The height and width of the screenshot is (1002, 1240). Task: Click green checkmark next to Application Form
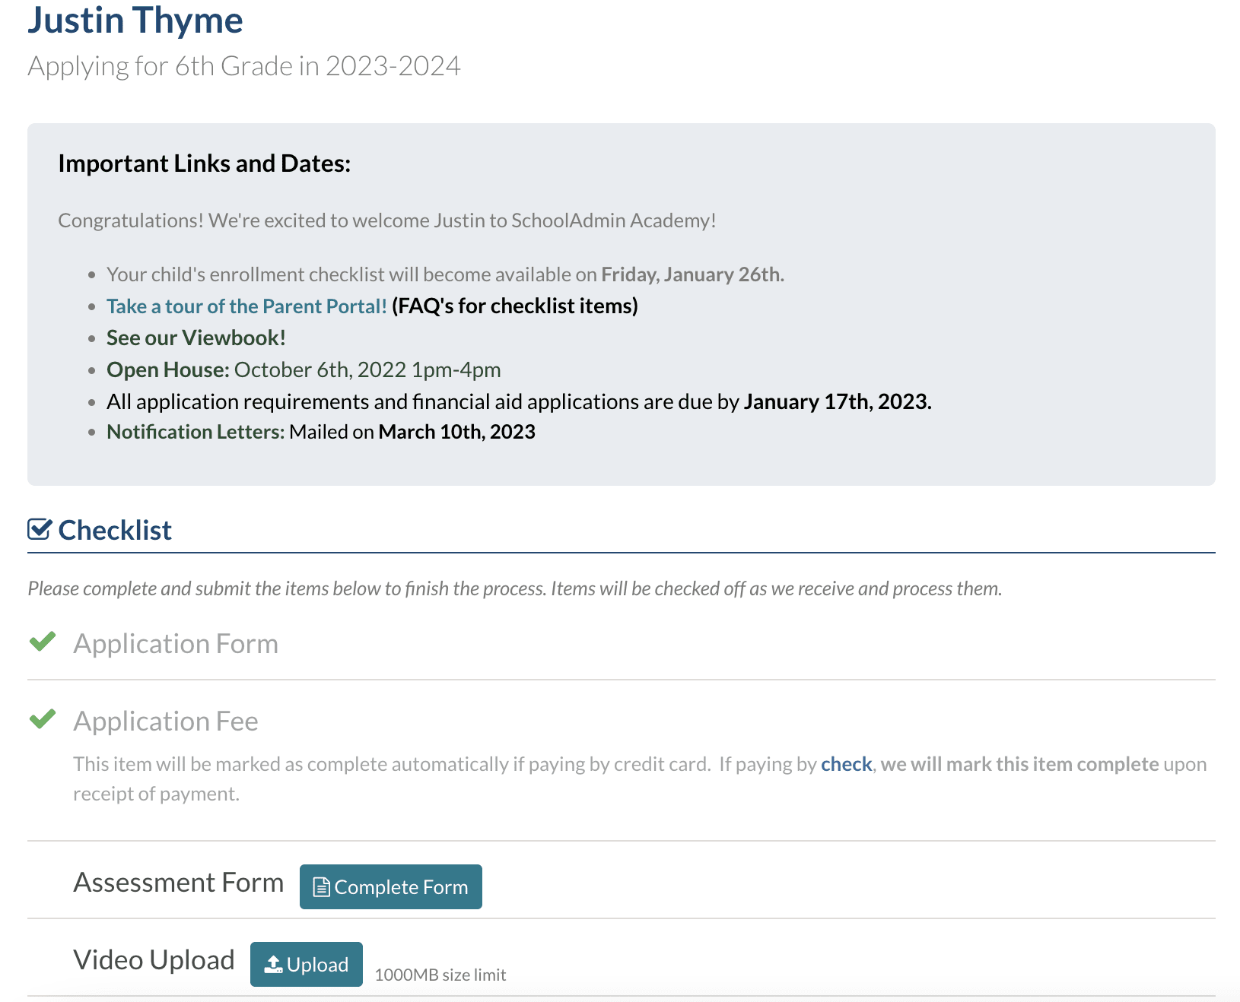(43, 642)
